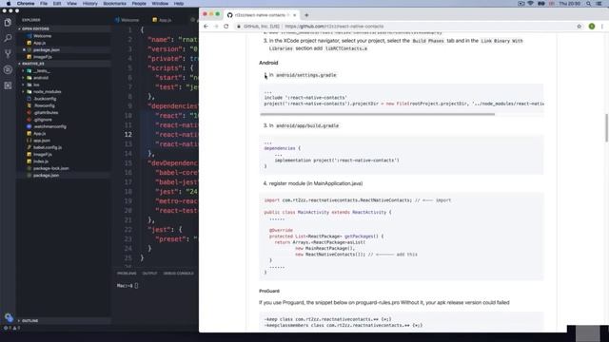The width and height of the screenshot is (609, 342).
Task: Open Chrome's three-dot menu
Action: coord(602,27)
